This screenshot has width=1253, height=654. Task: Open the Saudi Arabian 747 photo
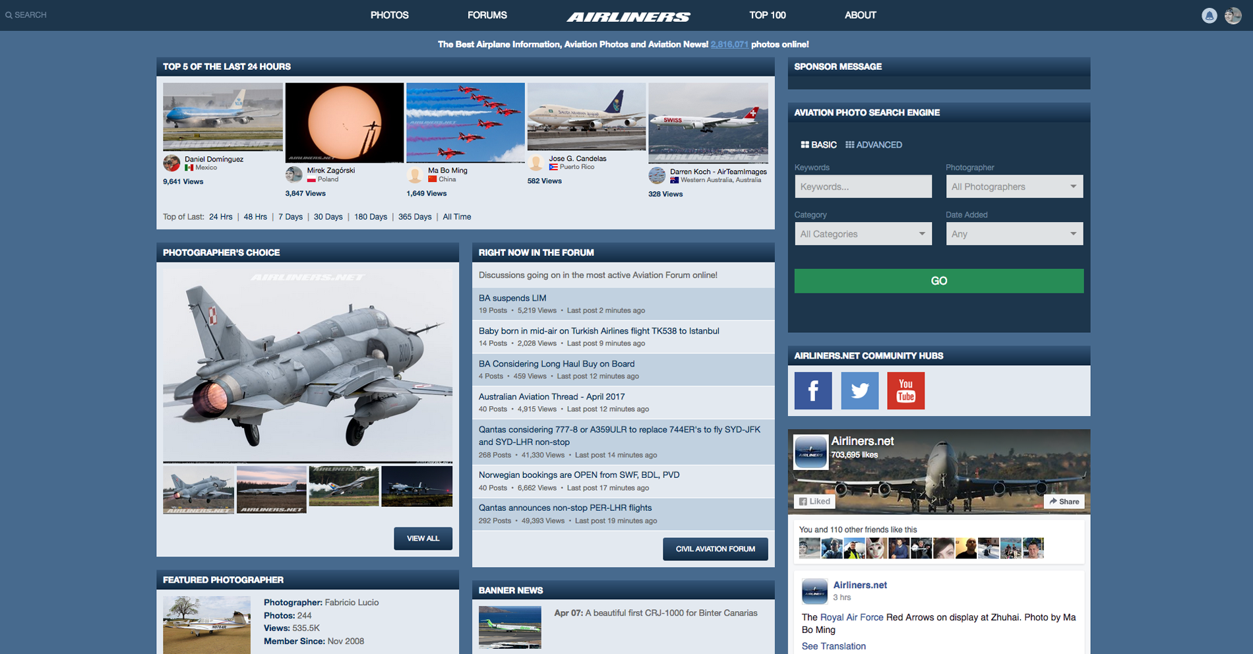586,117
